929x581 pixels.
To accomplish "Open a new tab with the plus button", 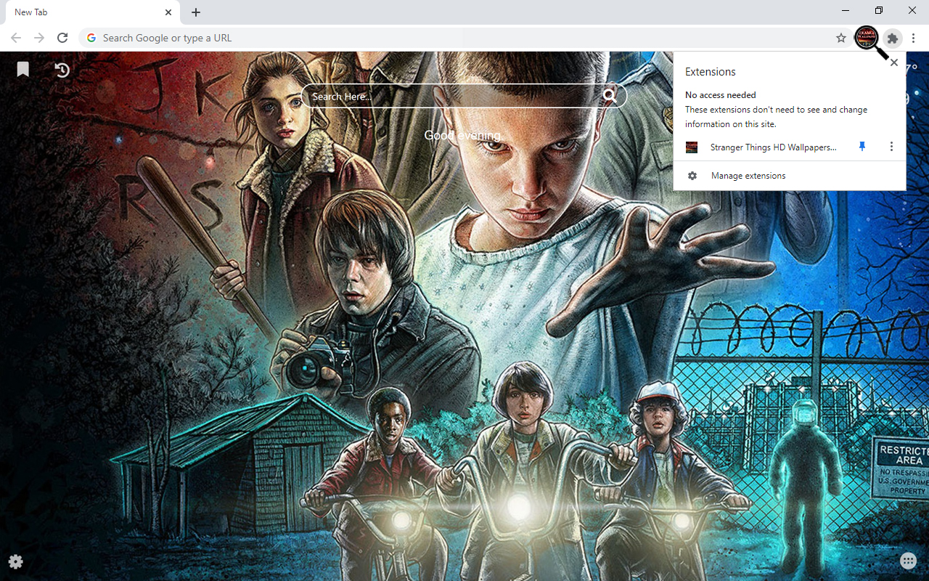I will (x=196, y=12).
